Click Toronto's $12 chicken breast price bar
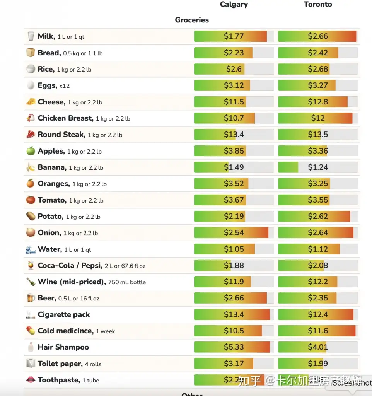 pos(318,118)
